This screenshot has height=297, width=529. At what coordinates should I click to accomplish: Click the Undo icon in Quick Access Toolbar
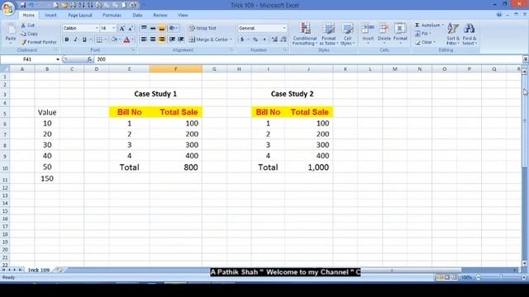pyautogui.click(x=31, y=5)
